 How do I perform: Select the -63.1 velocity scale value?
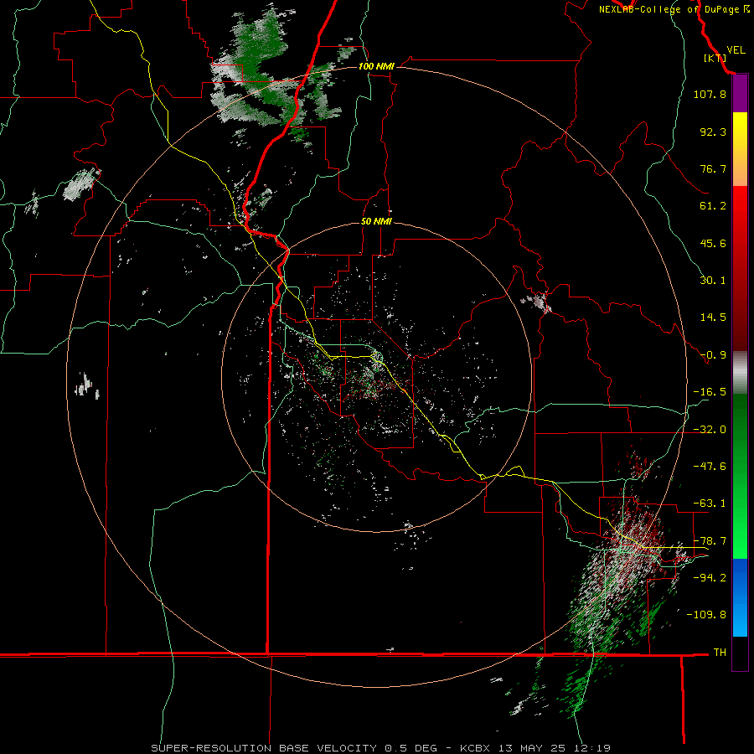click(x=710, y=504)
